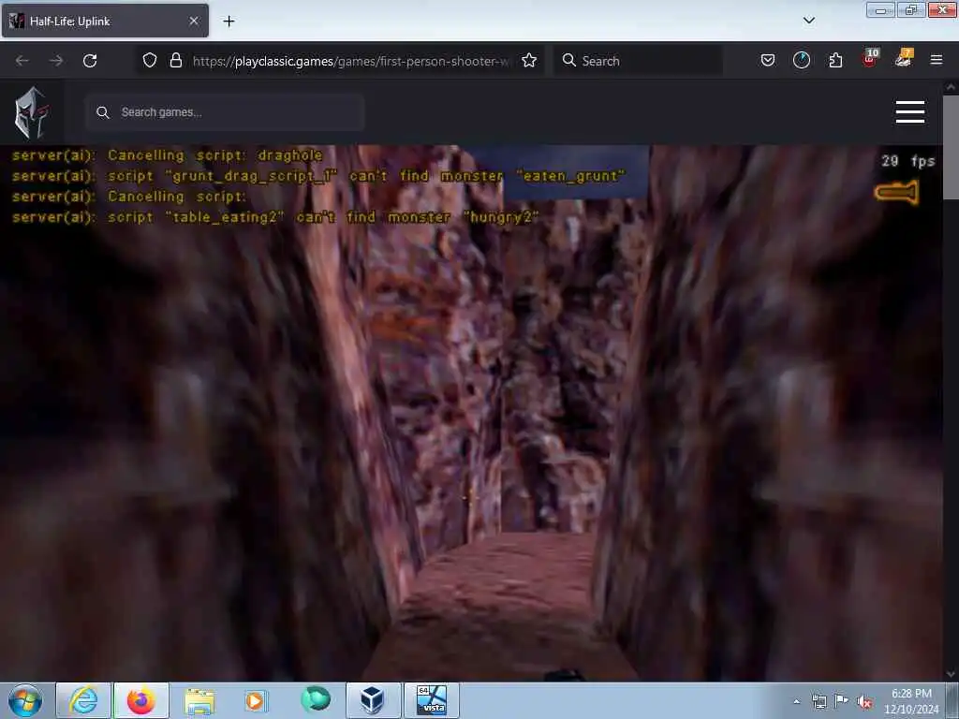
Task: Open the green globe taskbar application
Action: point(315,699)
